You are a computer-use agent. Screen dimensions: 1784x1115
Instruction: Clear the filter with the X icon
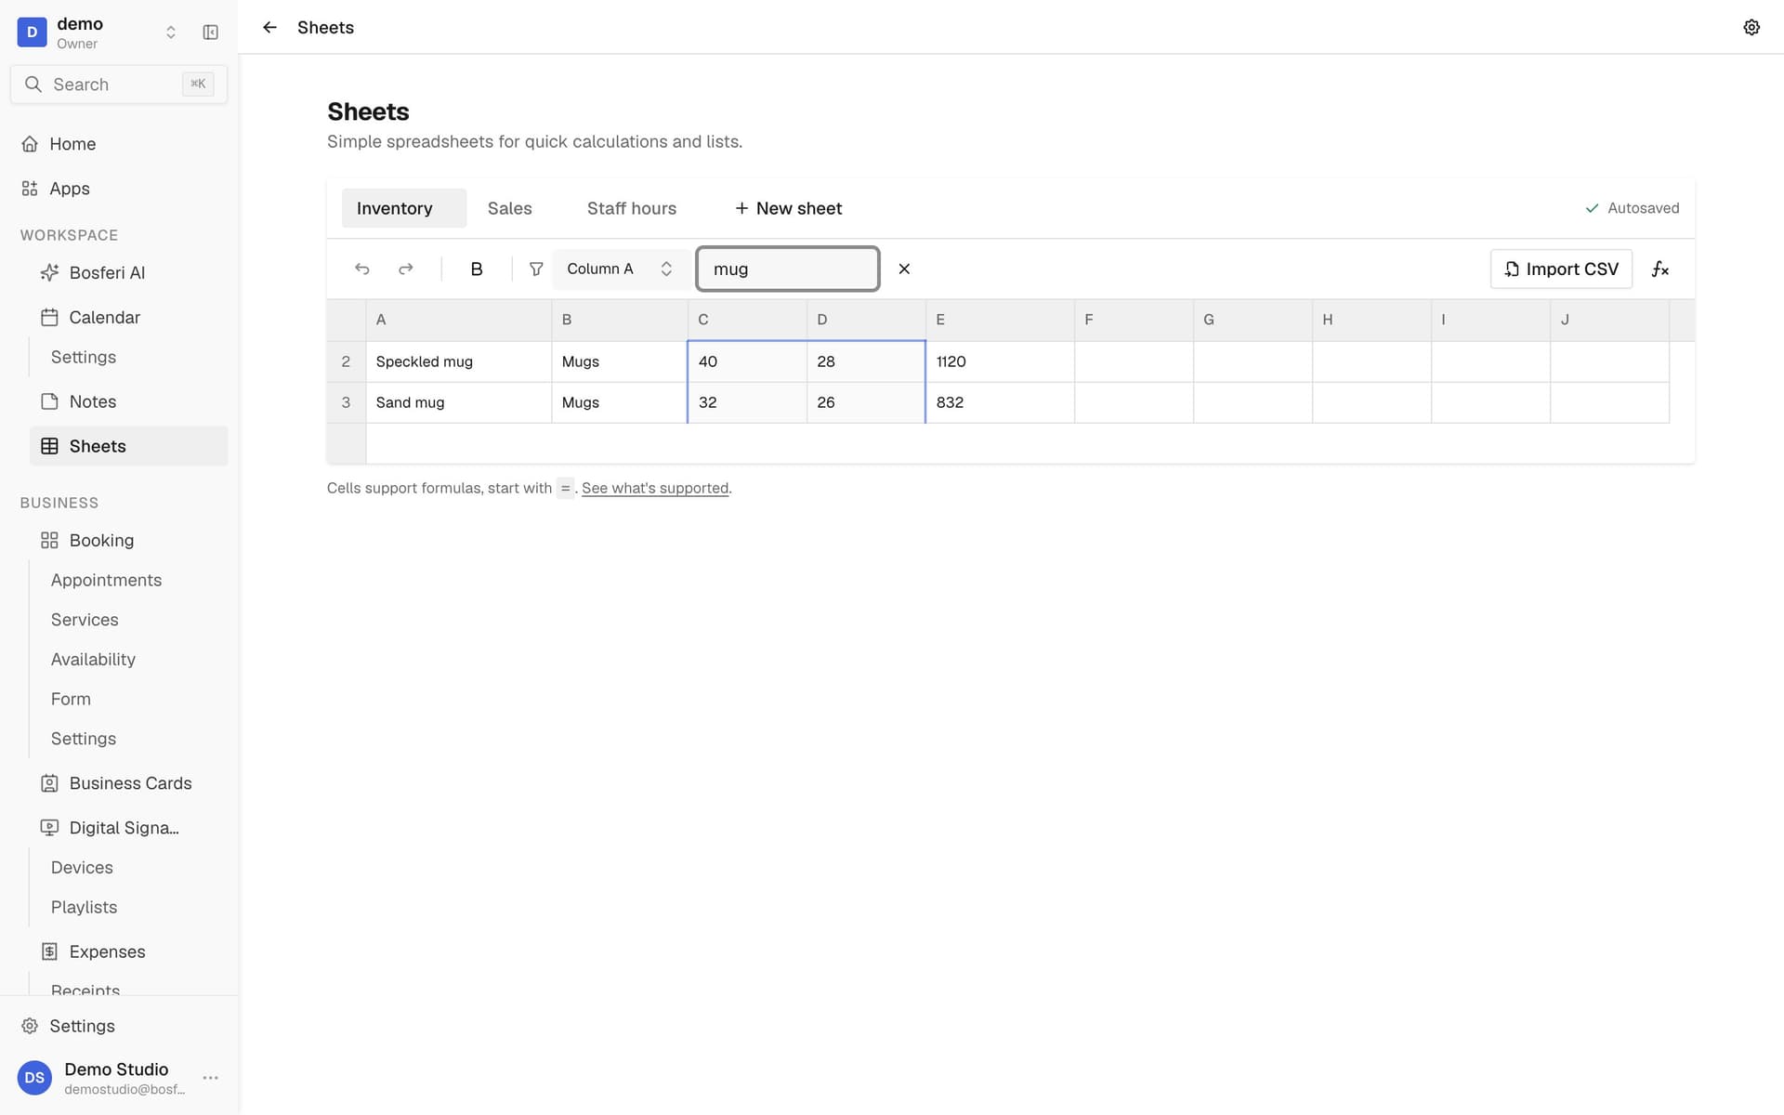click(904, 269)
